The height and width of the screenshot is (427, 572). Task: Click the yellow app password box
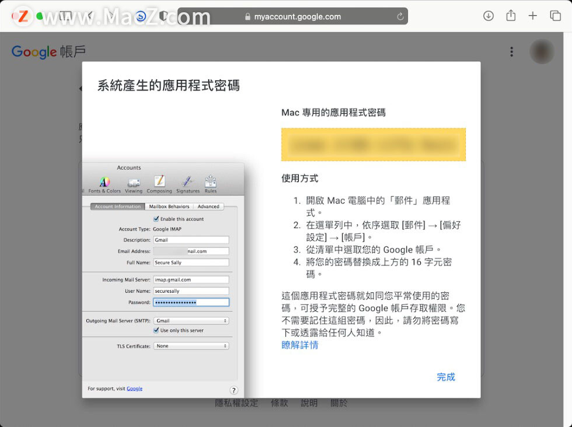[x=373, y=145]
